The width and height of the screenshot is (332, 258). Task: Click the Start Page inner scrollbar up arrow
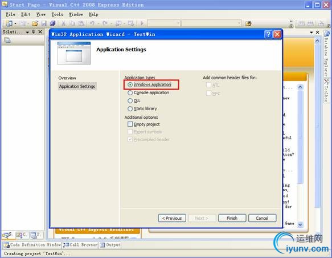click(301, 87)
